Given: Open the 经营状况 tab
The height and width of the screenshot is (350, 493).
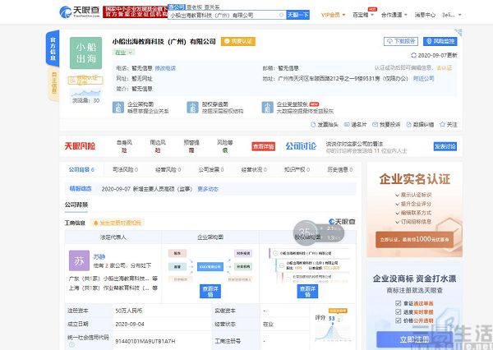Looking at the screenshot, I should 254,170.
